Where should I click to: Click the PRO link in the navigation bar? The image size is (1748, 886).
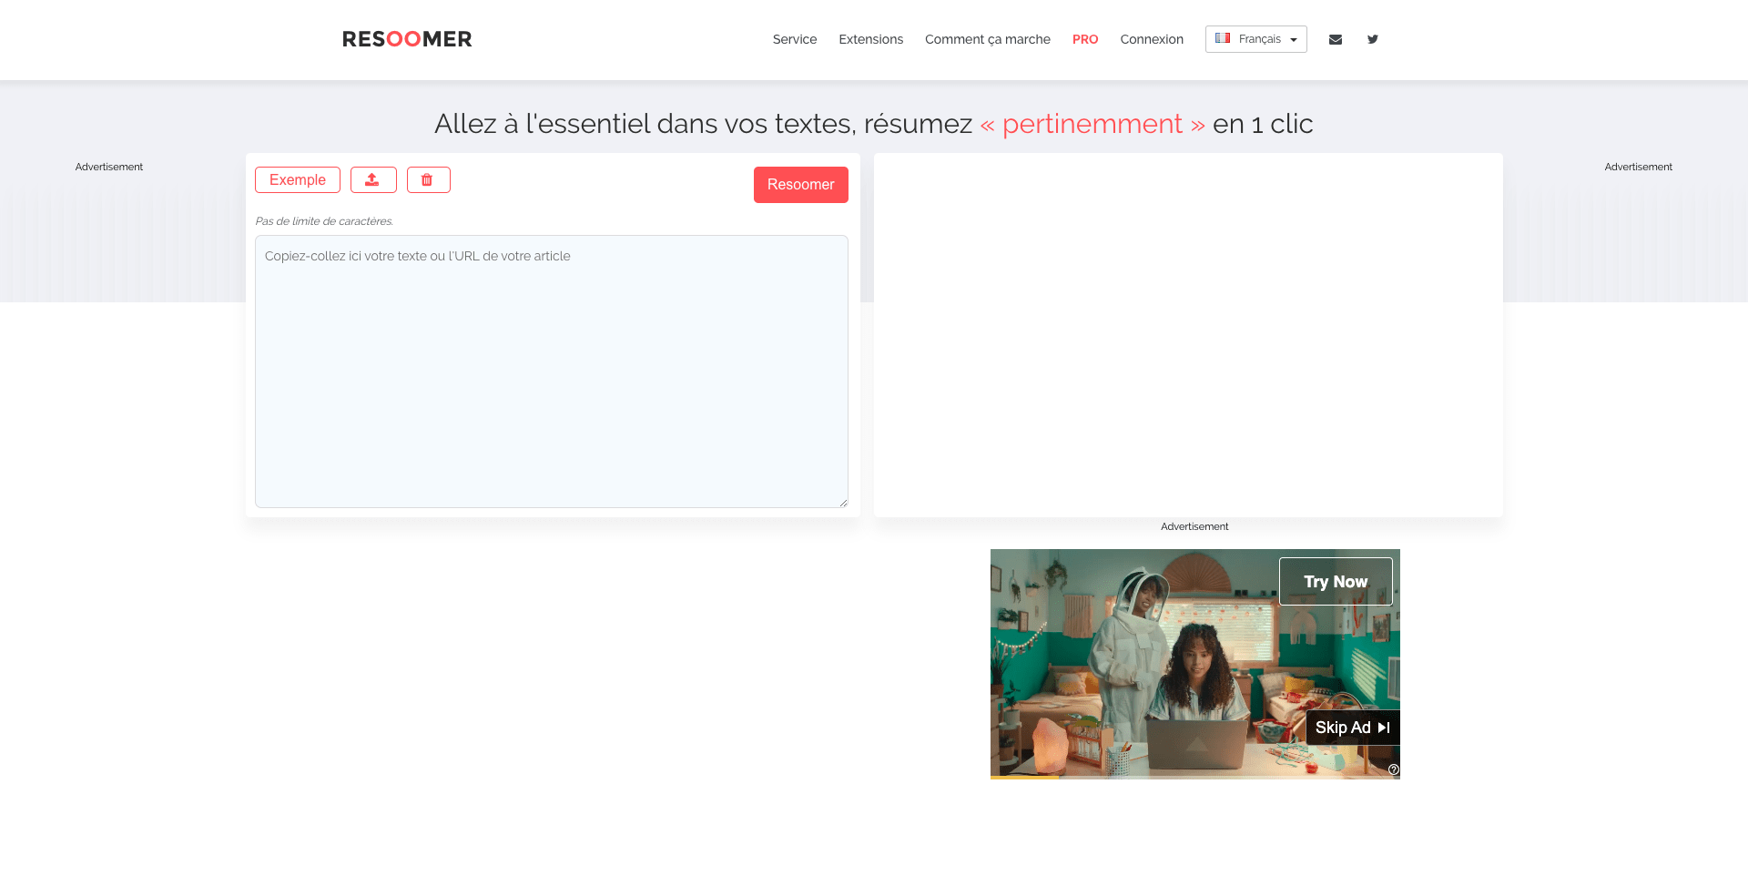tap(1084, 39)
